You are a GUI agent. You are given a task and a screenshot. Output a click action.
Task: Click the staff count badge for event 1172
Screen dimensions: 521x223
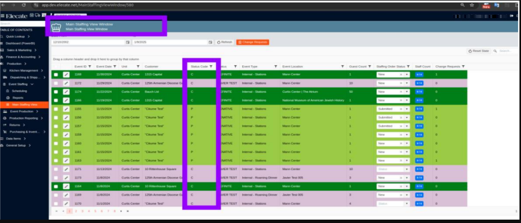tap(419, 83)
